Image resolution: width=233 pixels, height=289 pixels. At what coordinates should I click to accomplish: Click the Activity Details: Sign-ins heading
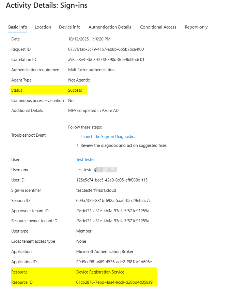(x=46, y=6)
